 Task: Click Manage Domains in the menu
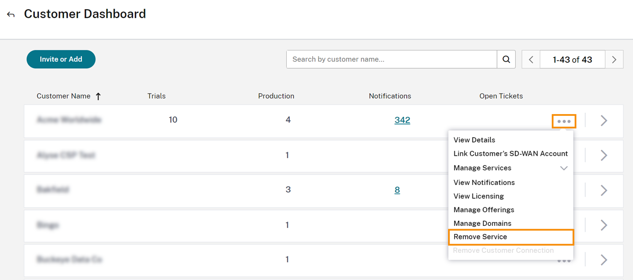click(482, 224)
